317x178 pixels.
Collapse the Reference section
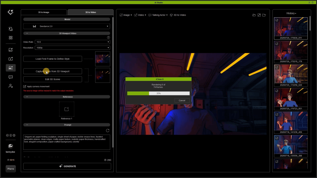tap(27, 97)
